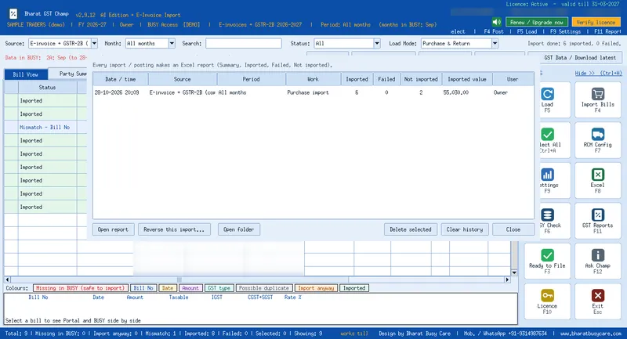Click the Exit Esc tile

(x=597, y=301)
